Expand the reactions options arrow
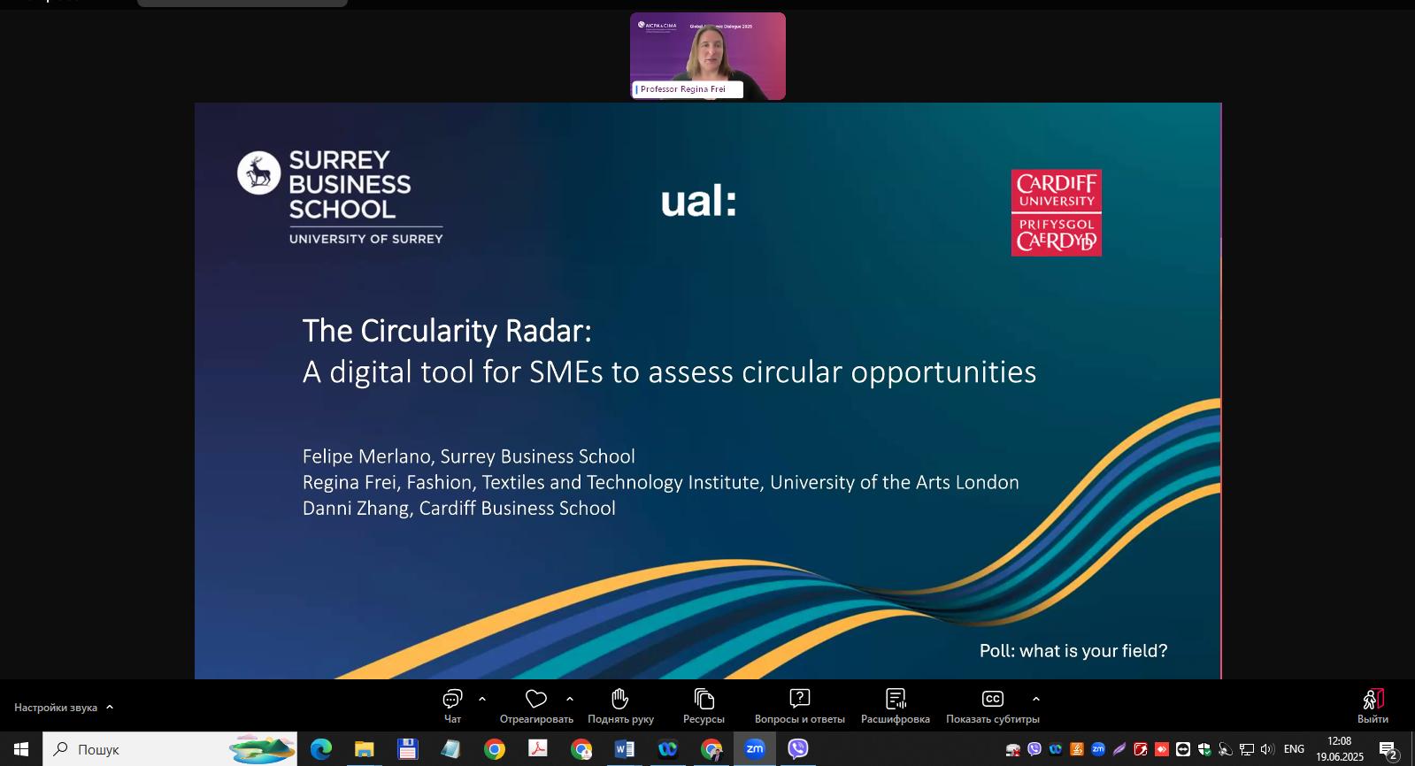The width and height of the screenshot is (1415, 766). 570,699
